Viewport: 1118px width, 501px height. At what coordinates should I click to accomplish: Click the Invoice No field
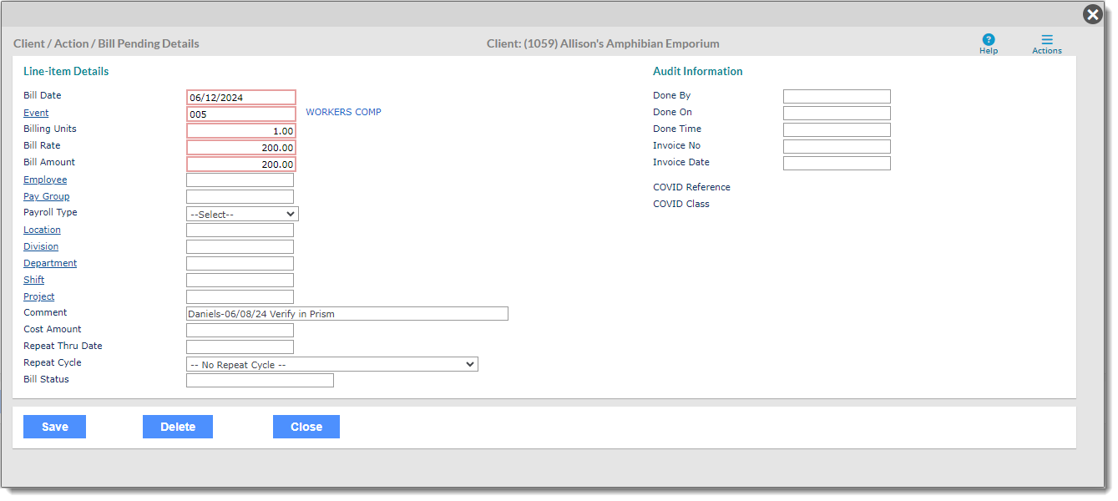(837, 147)
